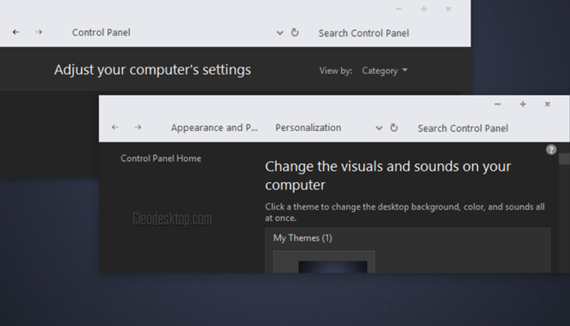The width and height of the screenshot is (570, 326).
Task: Select the Appearance and P... breadcrumb
Action: 214,128
